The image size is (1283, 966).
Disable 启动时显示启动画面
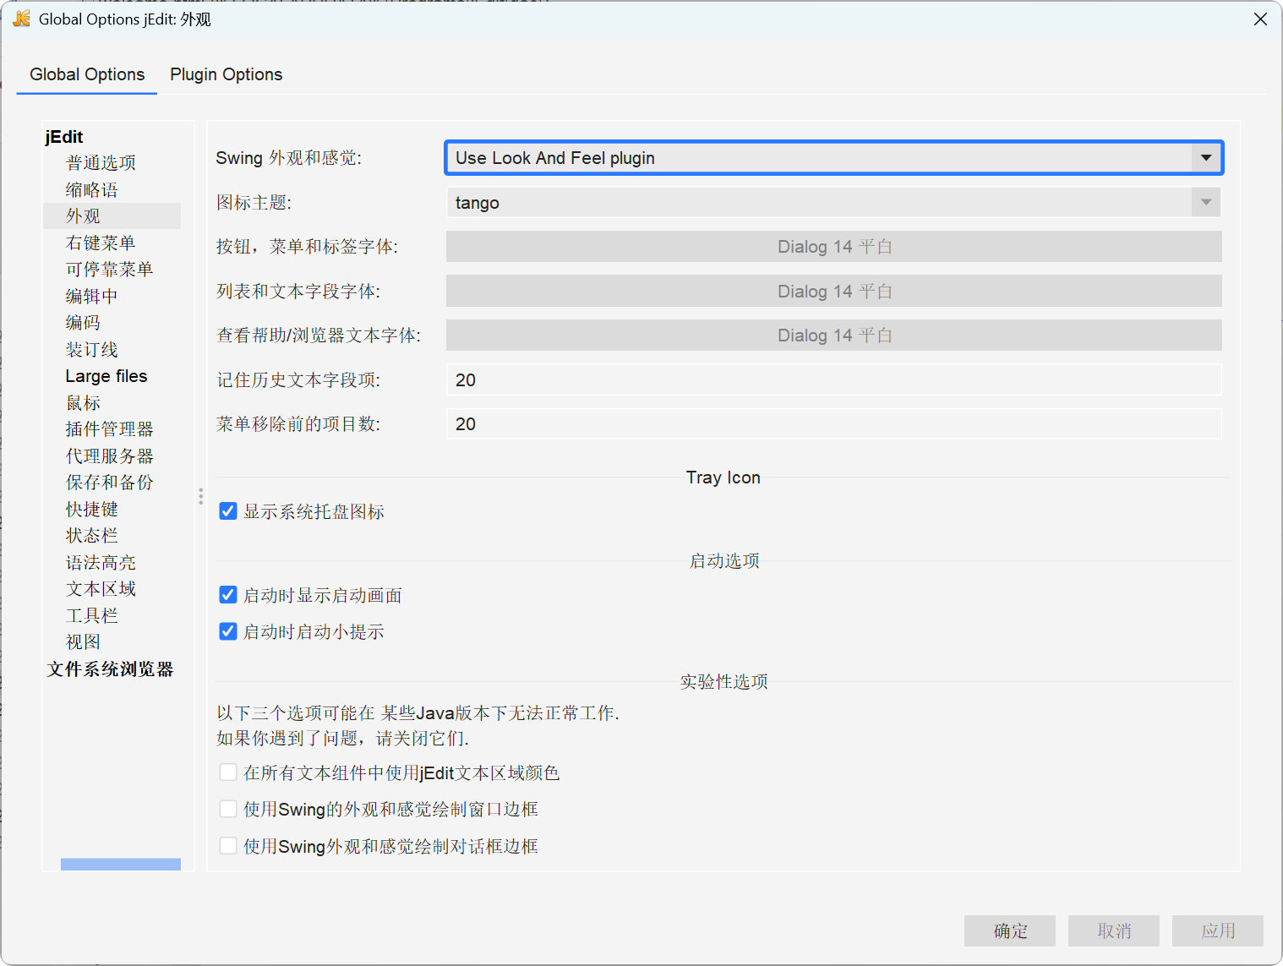pyautogui.click(x=228, y=594)
